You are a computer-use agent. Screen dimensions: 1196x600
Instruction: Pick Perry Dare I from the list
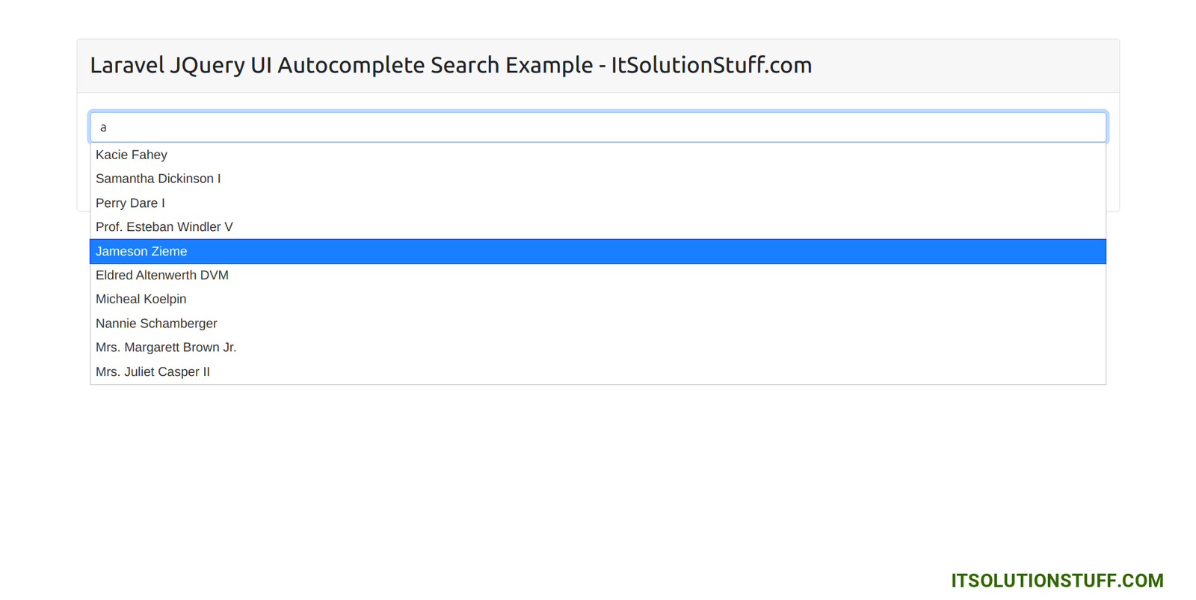pyautogui.click(x=130, y=203)
